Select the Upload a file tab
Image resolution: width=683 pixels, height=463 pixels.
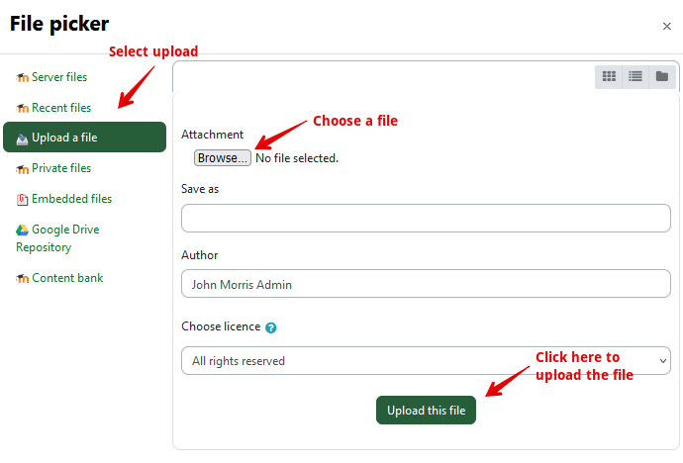(x=84, y=138)
